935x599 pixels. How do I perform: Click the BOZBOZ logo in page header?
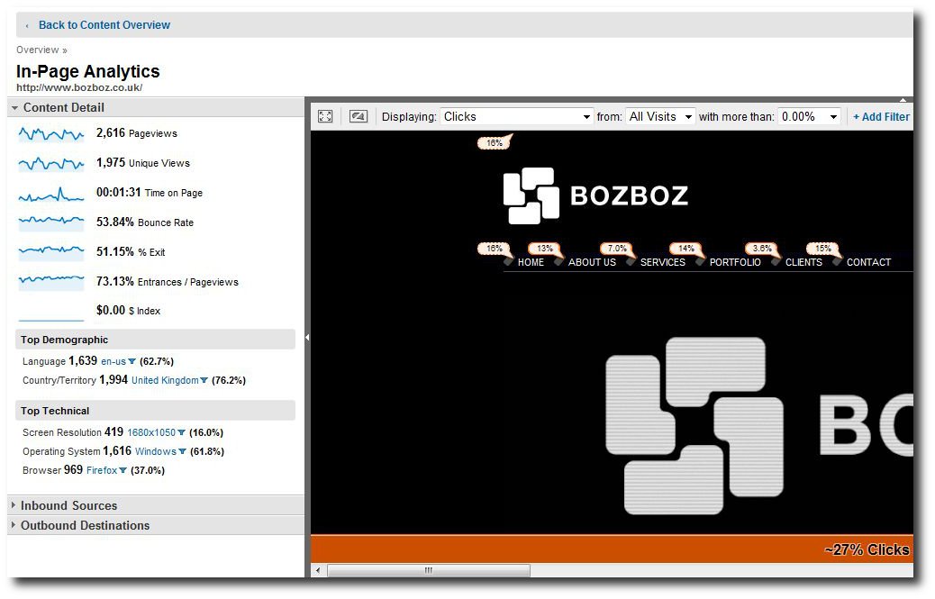tap(595, 195)
